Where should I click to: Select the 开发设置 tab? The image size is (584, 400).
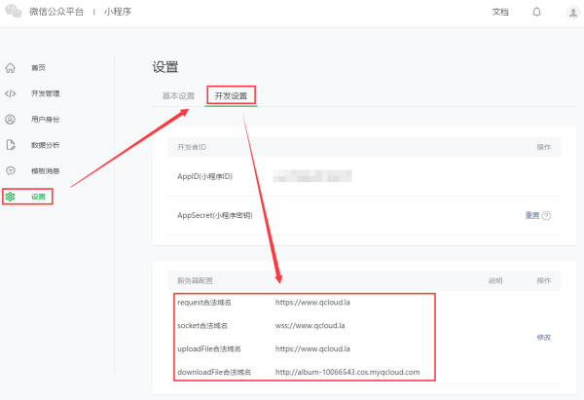(231, 96)
